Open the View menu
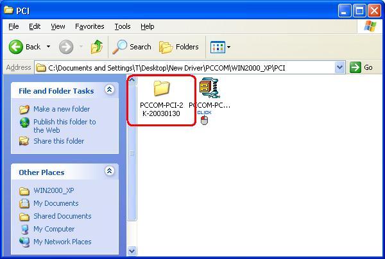This screenshot has width=385, height=259. [58, 26]
